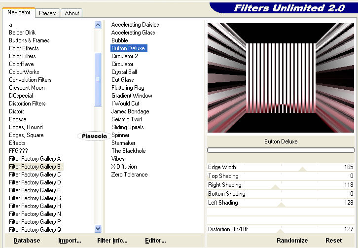Screen dimensions: 358x248
Task: Select the Filter Factory Gallery B category
Action: coord(36,167)
